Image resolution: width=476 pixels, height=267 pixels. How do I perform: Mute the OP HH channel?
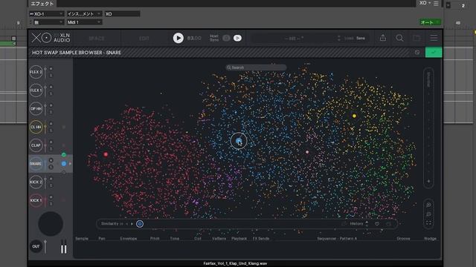coord(51,105)
